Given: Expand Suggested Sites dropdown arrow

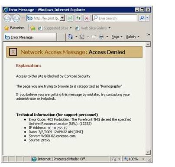Looking at the screenshot, I should click(71, 28).
